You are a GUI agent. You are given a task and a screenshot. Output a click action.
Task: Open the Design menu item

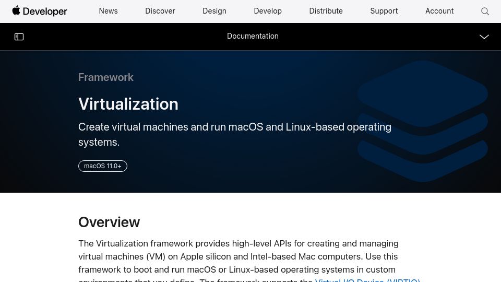(x=214, y=11)
